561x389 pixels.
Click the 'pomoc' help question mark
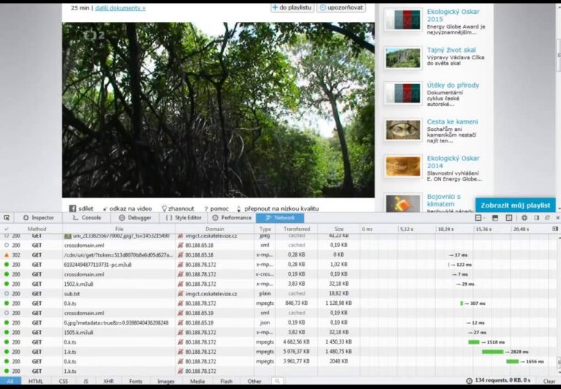(x=206, y=208)
